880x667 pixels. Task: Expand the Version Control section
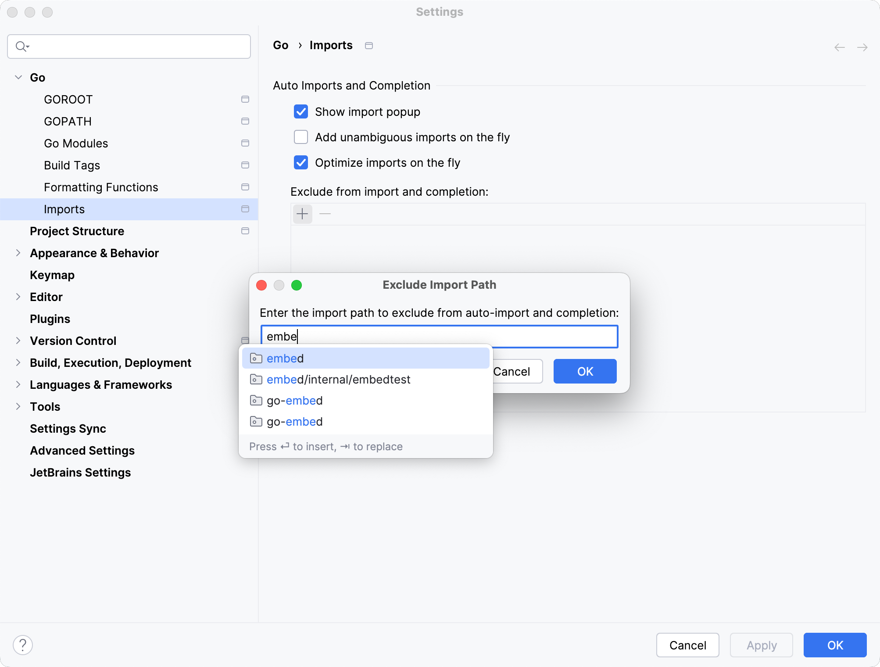coord(18,341)
